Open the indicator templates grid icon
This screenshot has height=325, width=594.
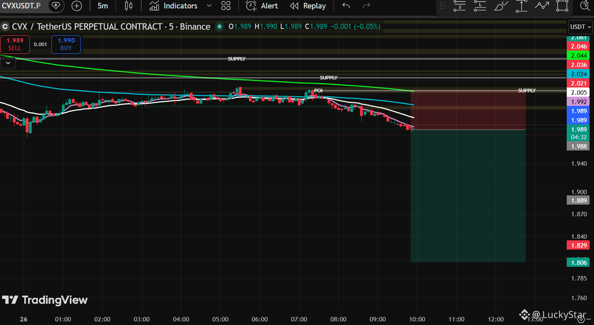point(226,6)
